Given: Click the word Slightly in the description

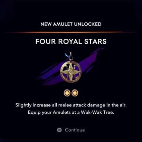Looking at the screenshot, I should (23, 105).
